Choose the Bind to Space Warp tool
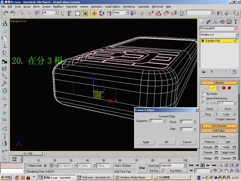Viewport: 241px width, 181px height. (x=37, y=13)
